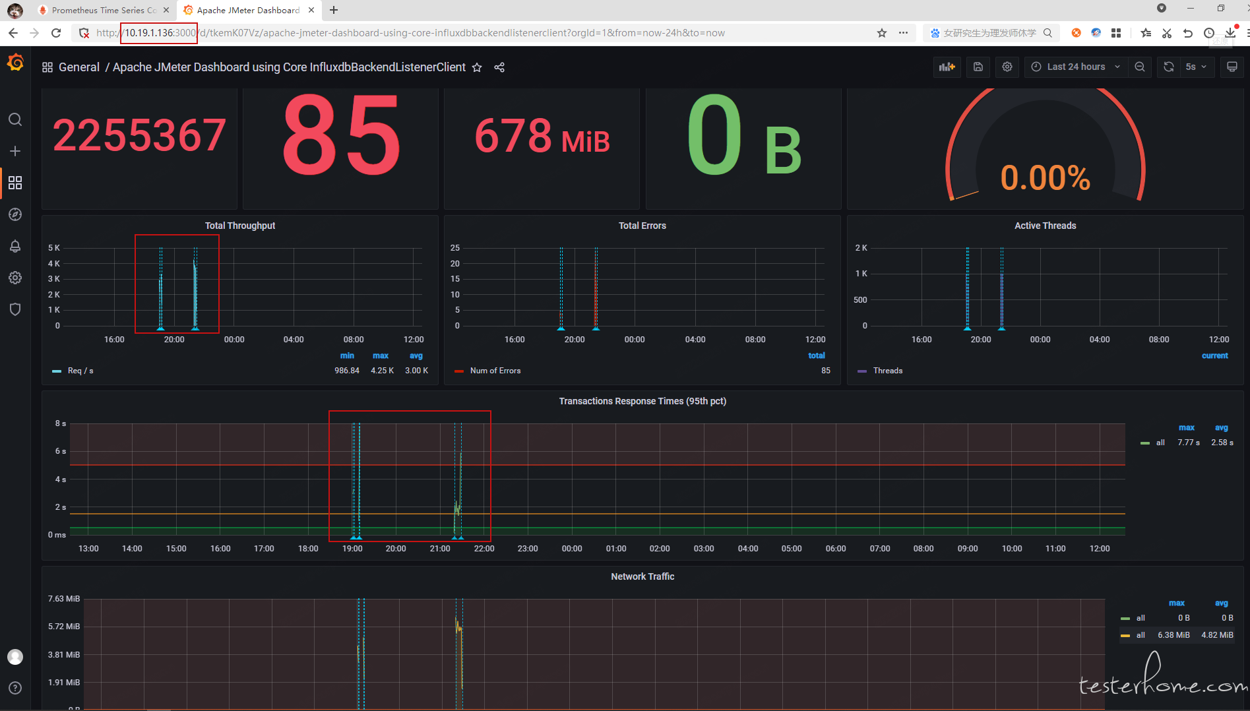Zoom out time range magnifier icon

coord(1140,67)
